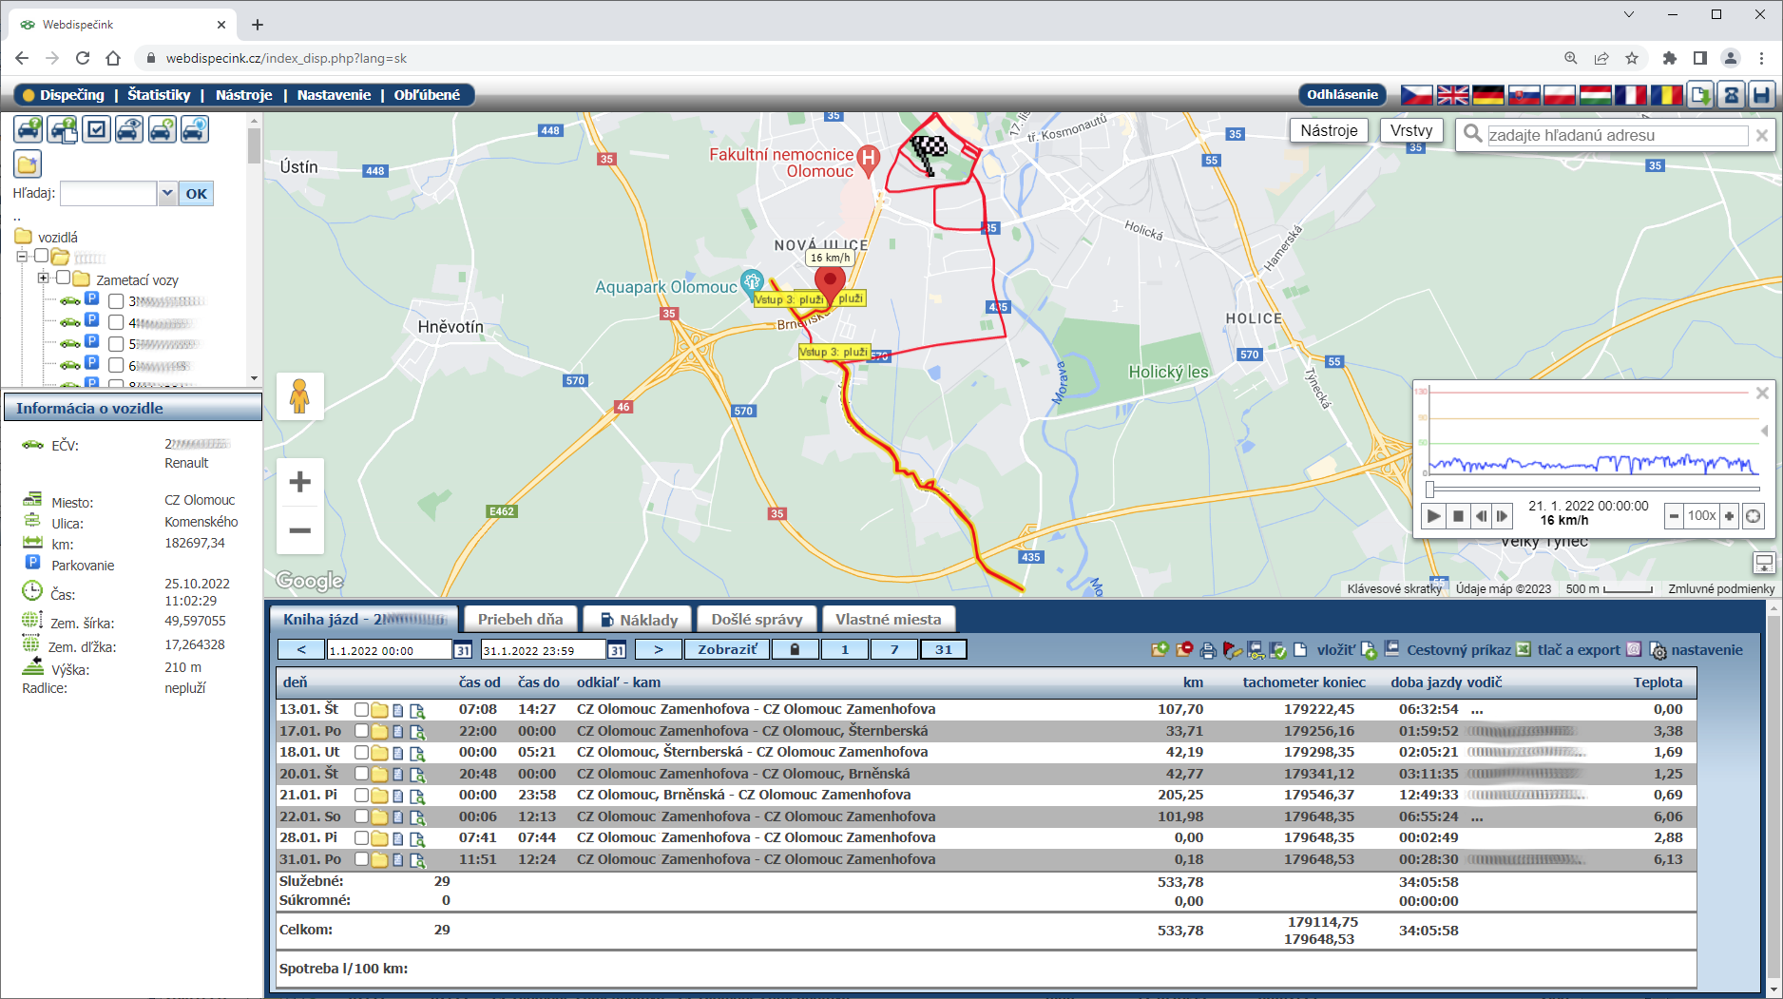Select checkbox for 21.01. Pi trip
Viewport: 1783px width, 999px height.
pyautogui.click(x=361, y=796)
